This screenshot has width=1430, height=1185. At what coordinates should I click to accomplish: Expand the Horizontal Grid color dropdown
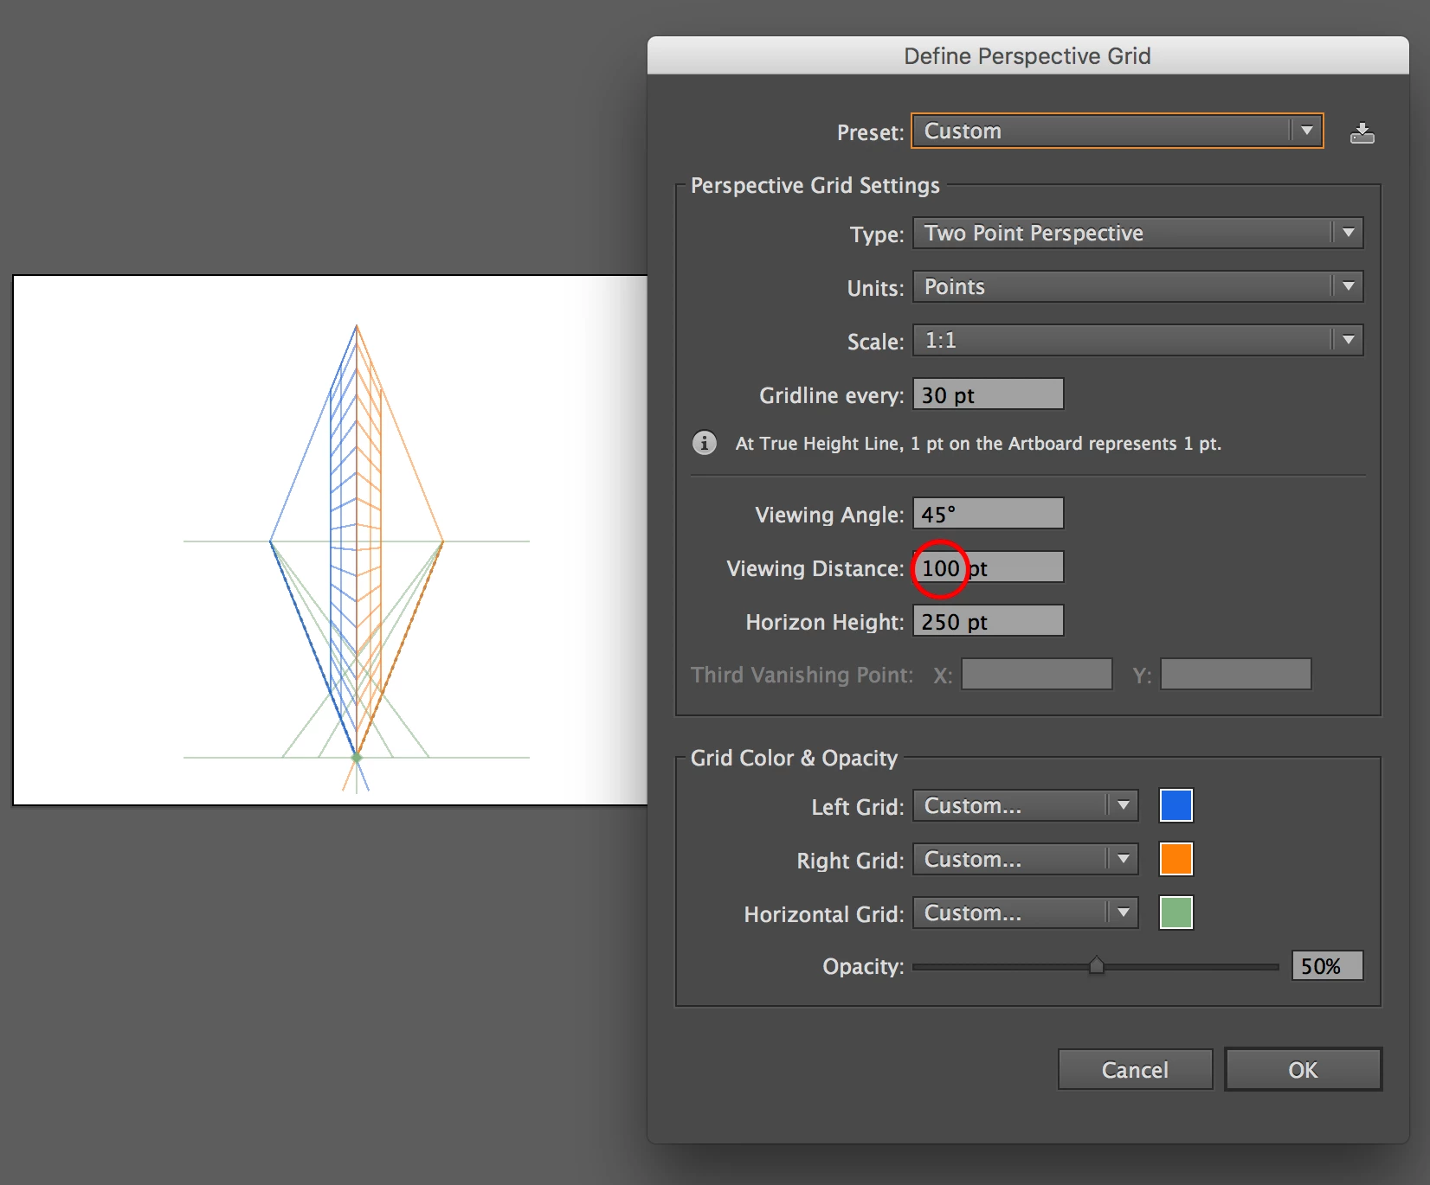tap(1026, 913)
